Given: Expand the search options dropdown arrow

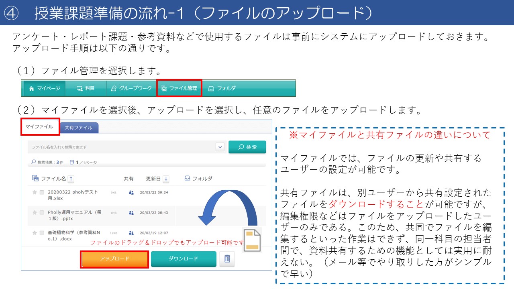Looking at the screenshot, I should tap(220, 147).
